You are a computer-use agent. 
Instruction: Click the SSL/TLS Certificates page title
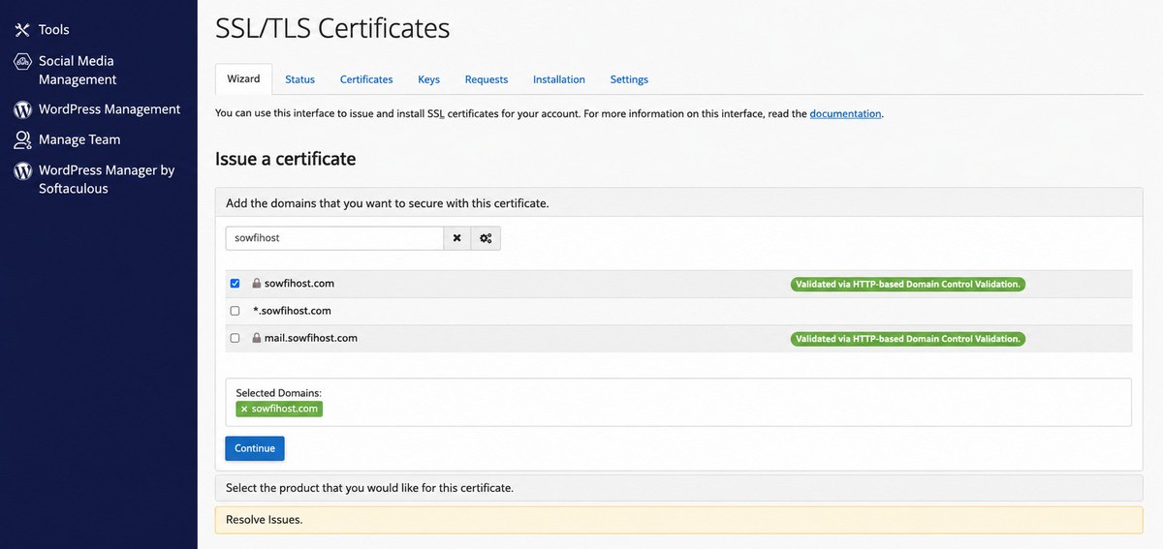[332, 28]
